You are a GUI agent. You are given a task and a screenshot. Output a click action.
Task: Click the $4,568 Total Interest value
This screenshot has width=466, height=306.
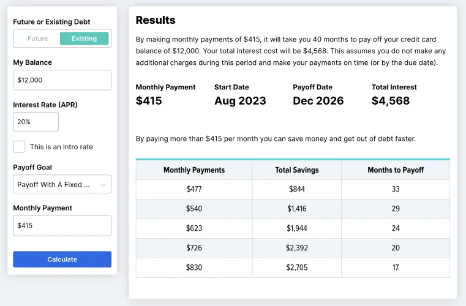390,101
